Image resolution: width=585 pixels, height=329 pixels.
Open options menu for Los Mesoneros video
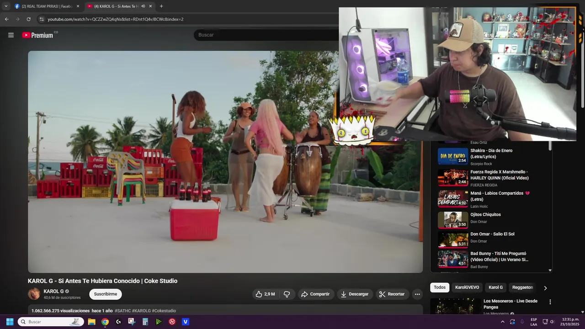(550, 302)
